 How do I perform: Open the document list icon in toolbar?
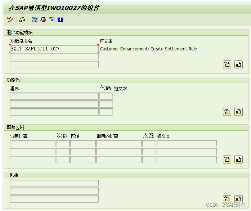point(52,19)
